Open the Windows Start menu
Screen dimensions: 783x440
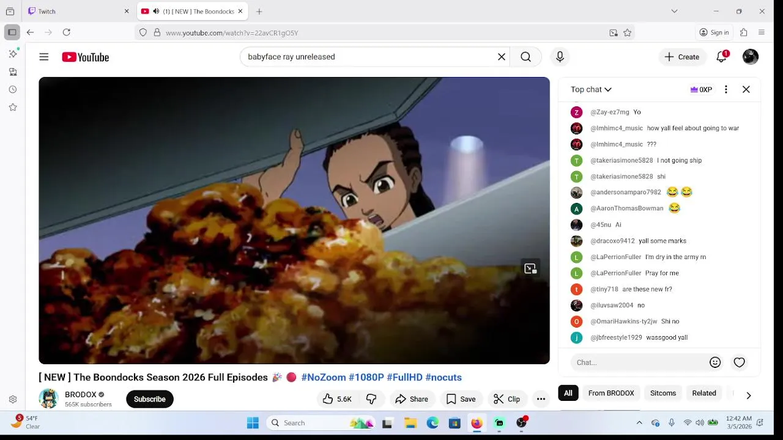pyautogui.click(x=253, y=423)
